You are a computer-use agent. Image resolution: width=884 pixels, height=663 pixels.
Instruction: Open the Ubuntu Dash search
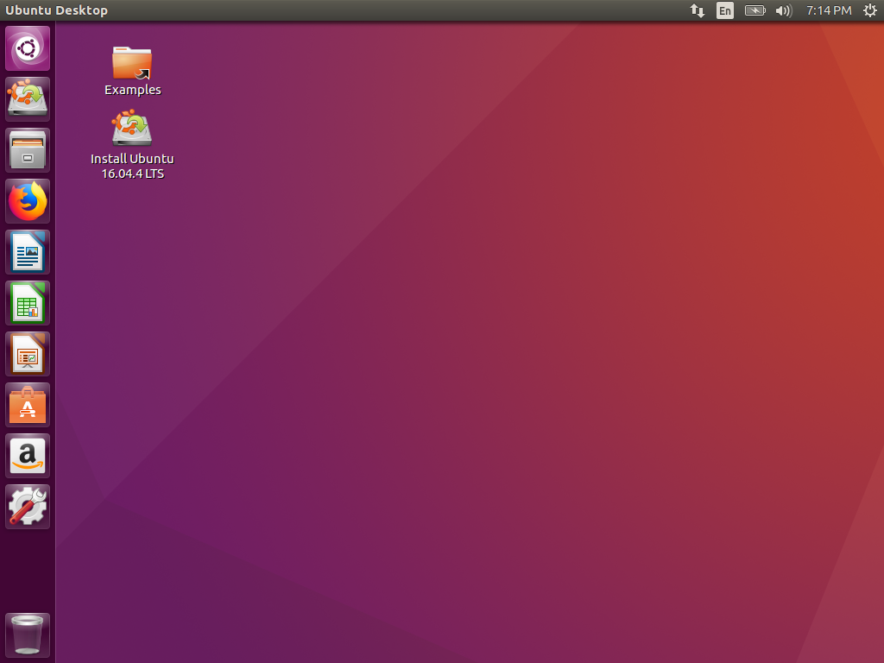tap(27, 47)
